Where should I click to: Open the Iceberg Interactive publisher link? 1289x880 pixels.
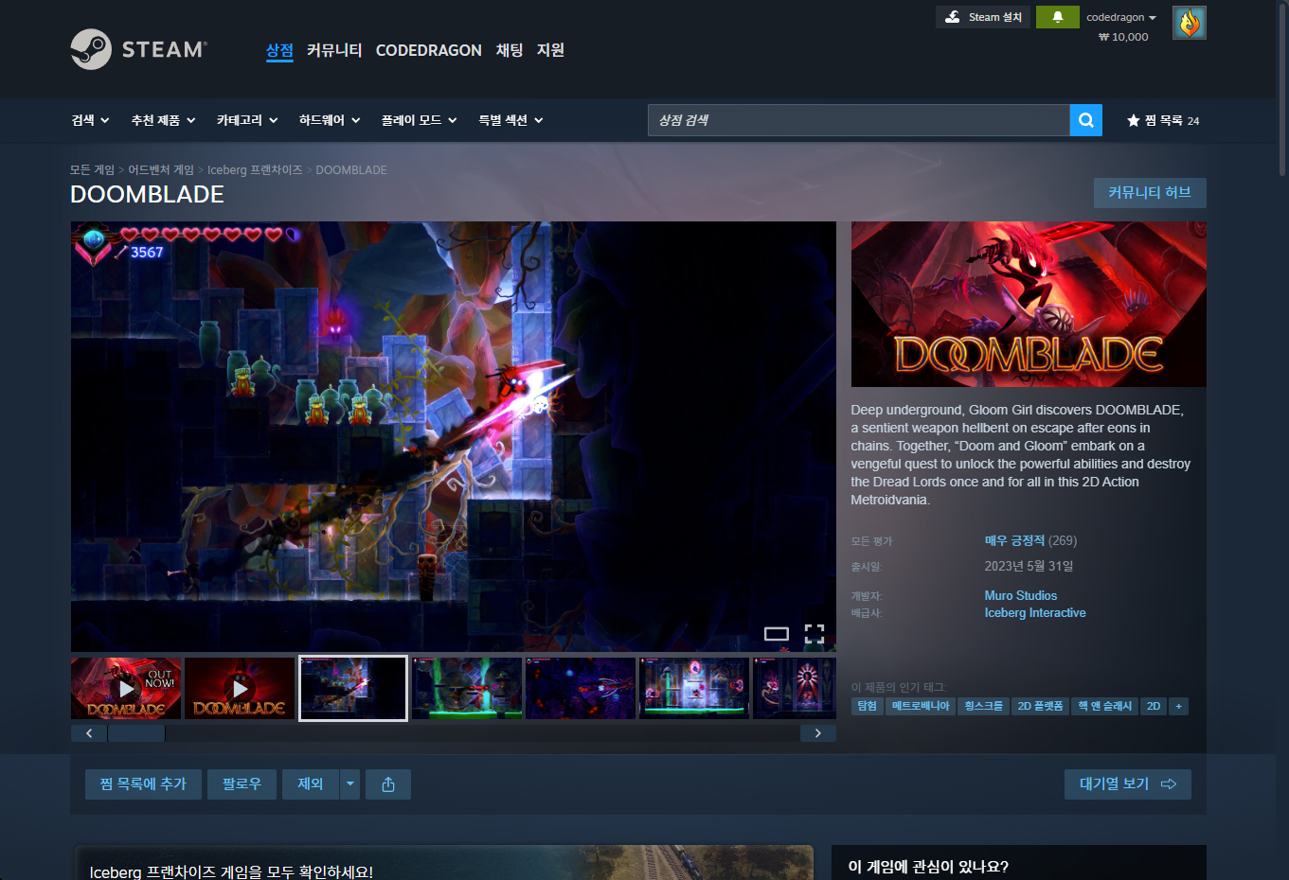pyautogui.click(x=1035, y=612)
